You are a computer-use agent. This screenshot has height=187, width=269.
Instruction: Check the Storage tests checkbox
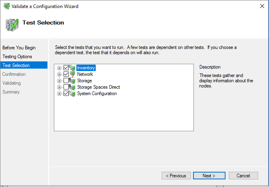coord(66,81)
